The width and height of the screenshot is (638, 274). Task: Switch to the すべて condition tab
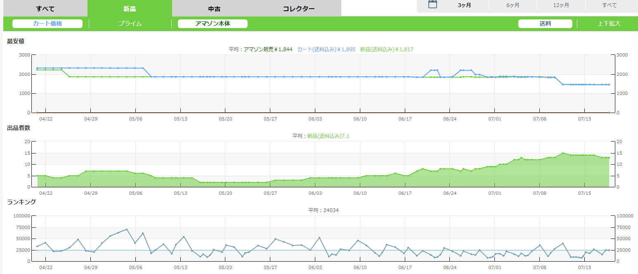[45, 9]
